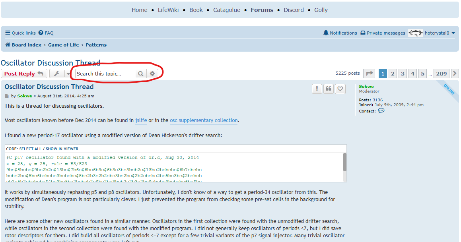Open the jslife link
The height and width of the screenshot is (242, 461).
141,120
